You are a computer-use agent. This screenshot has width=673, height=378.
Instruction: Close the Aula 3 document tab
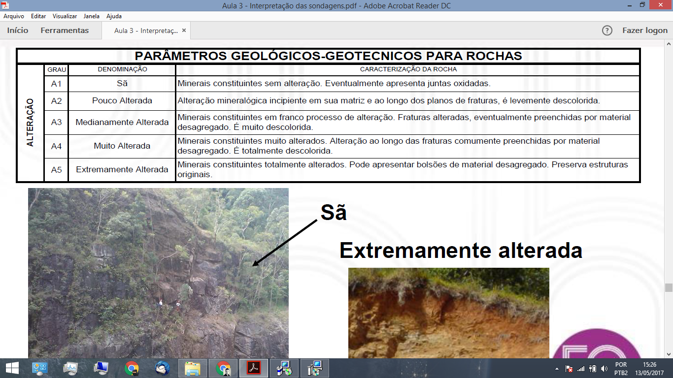tap(184, 30)
